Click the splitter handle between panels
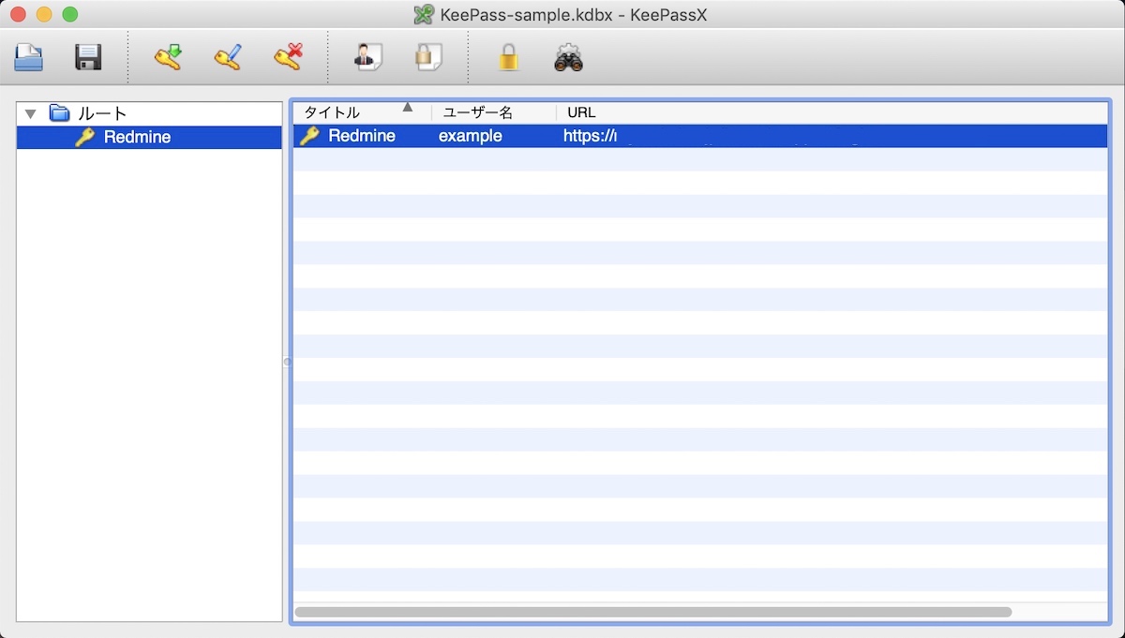Viewport: 1125px width, 638px height. [287, 362]
